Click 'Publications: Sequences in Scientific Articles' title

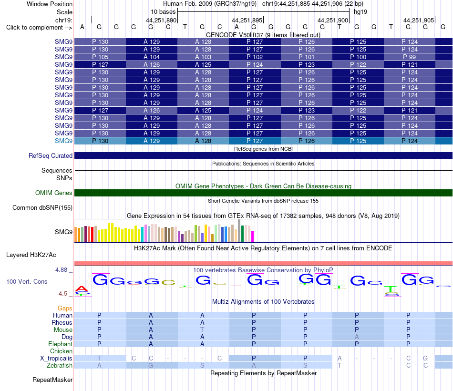click(x=263, y=164)
